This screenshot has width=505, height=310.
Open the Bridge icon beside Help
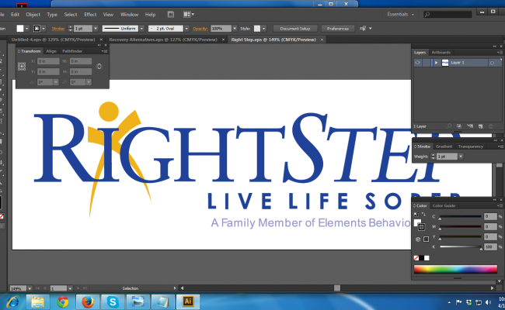point(171,15)
